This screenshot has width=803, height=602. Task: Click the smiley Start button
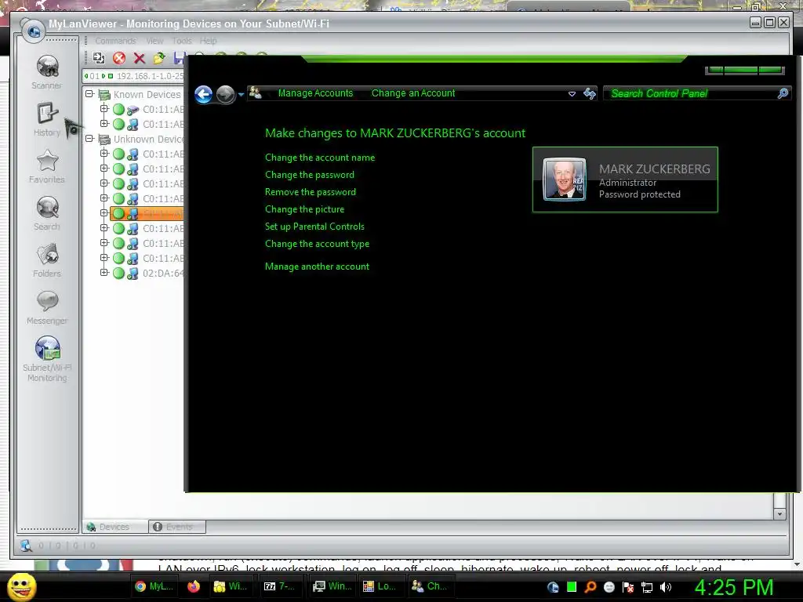pyautogui.click(x=21, y=587)
